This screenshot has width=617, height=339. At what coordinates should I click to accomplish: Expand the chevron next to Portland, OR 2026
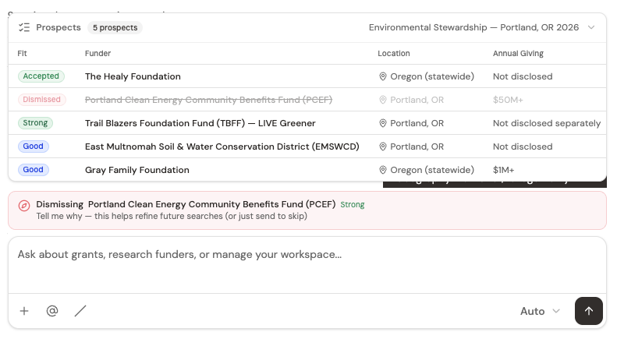coord(591,27)
